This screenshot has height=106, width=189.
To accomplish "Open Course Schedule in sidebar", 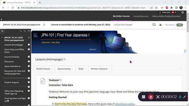I will click(12, 57).
